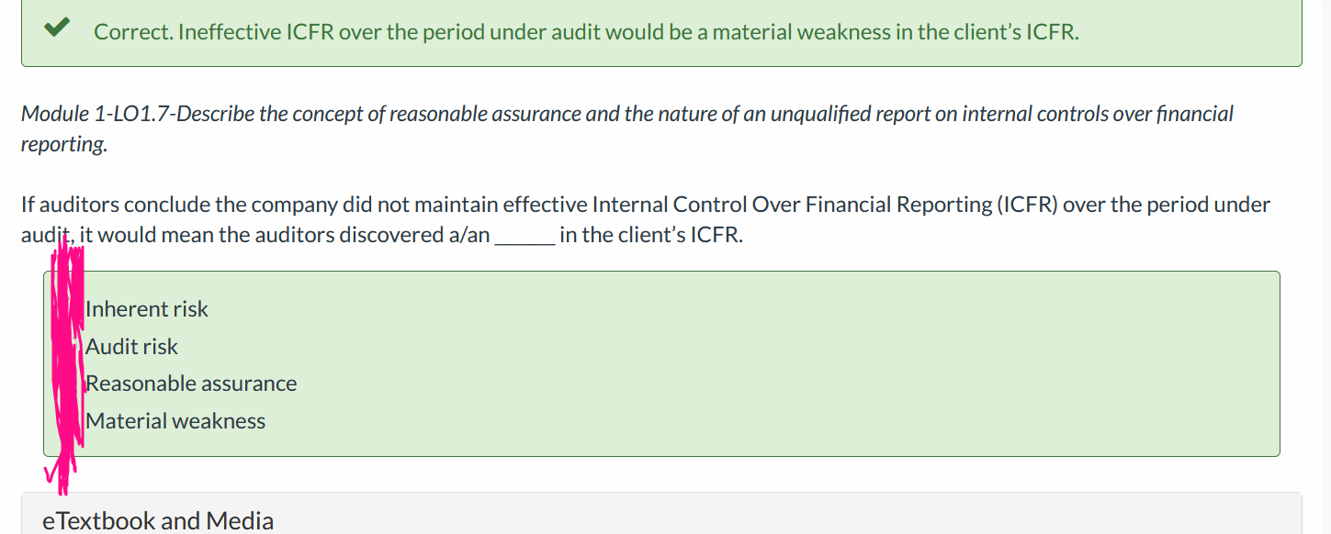Click the word 'Correct.' in the green banner

click(x=133, y=32)
